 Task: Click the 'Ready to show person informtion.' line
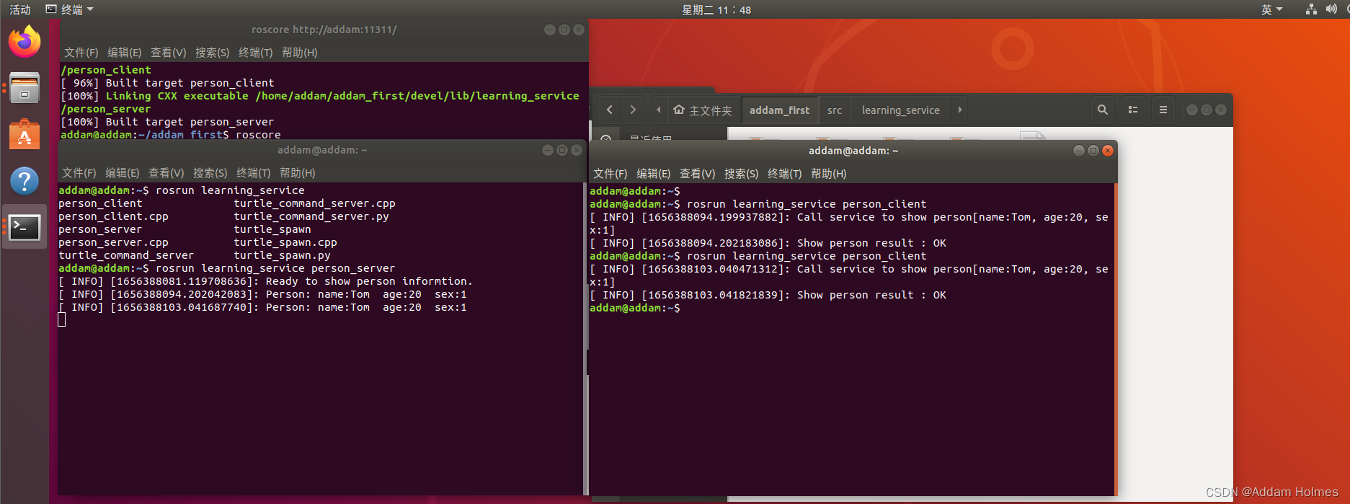265,281
